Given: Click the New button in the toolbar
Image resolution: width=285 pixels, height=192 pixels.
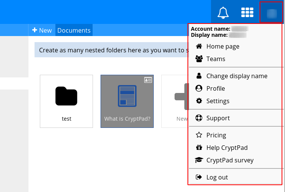Looking at the screenshot, I should tap(42, 30).
